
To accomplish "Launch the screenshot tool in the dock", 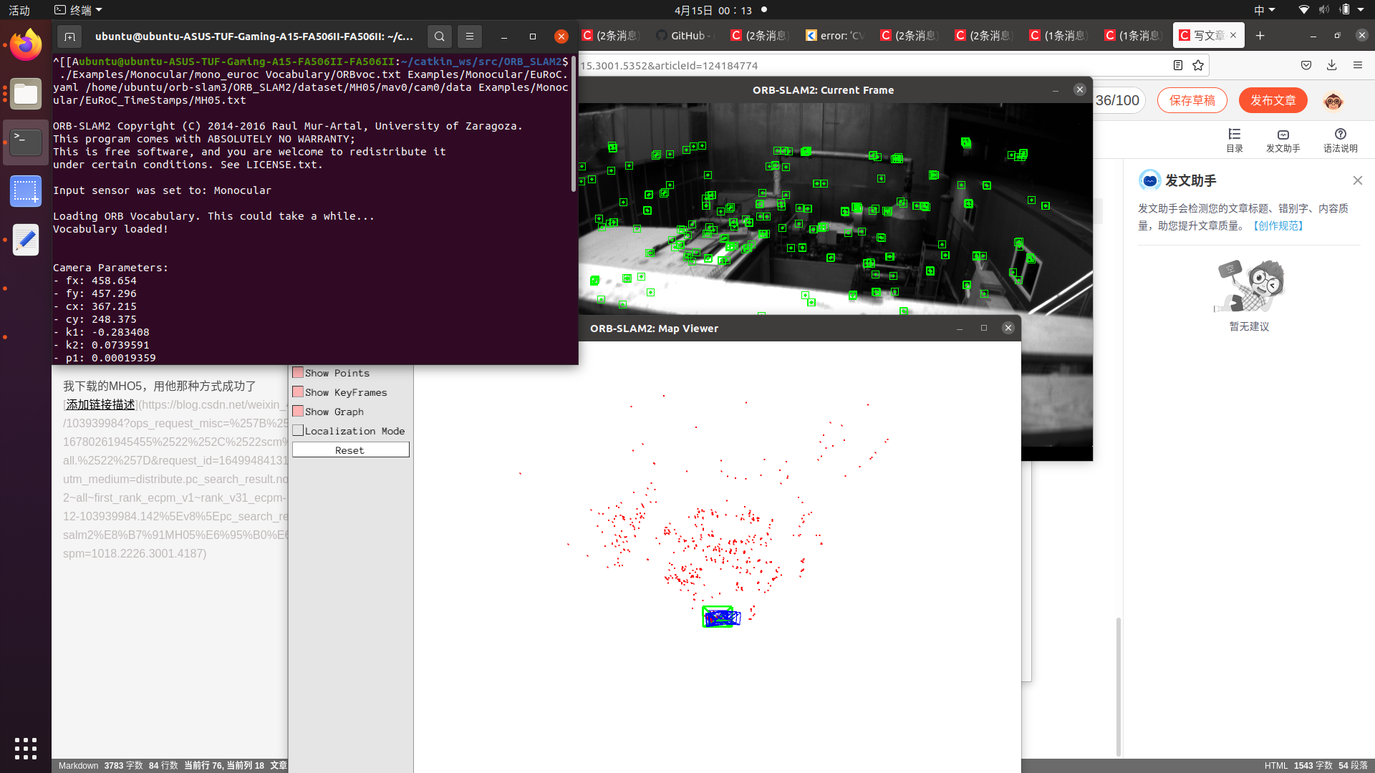I will pyautogui.click(x=26, y=191).
